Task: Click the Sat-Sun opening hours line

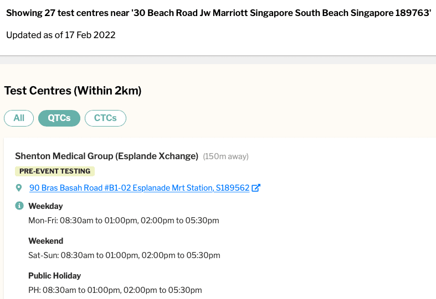Action: [x=124, y=255]
